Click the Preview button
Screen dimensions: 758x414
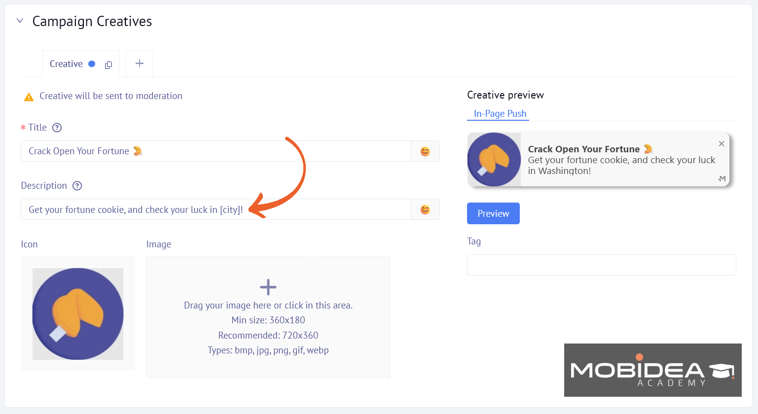tap(493, 213)
